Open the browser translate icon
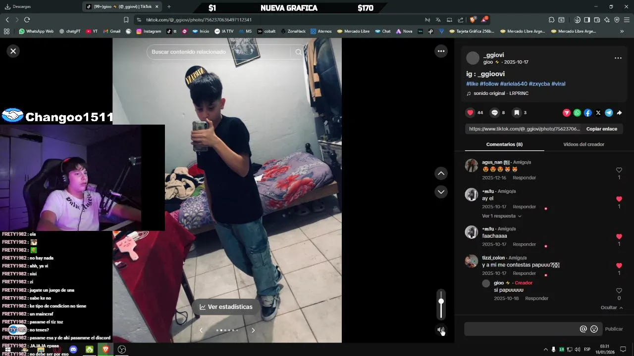 tap(438, 20)
